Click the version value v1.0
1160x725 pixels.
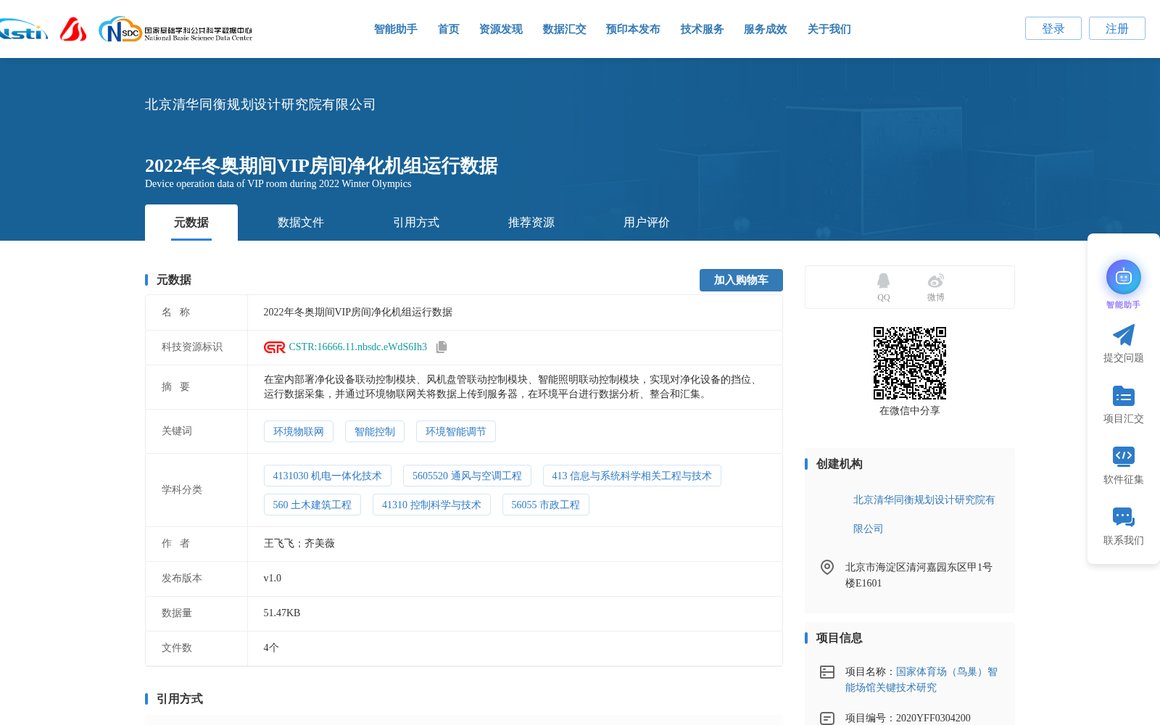click(x=272, y=579)
